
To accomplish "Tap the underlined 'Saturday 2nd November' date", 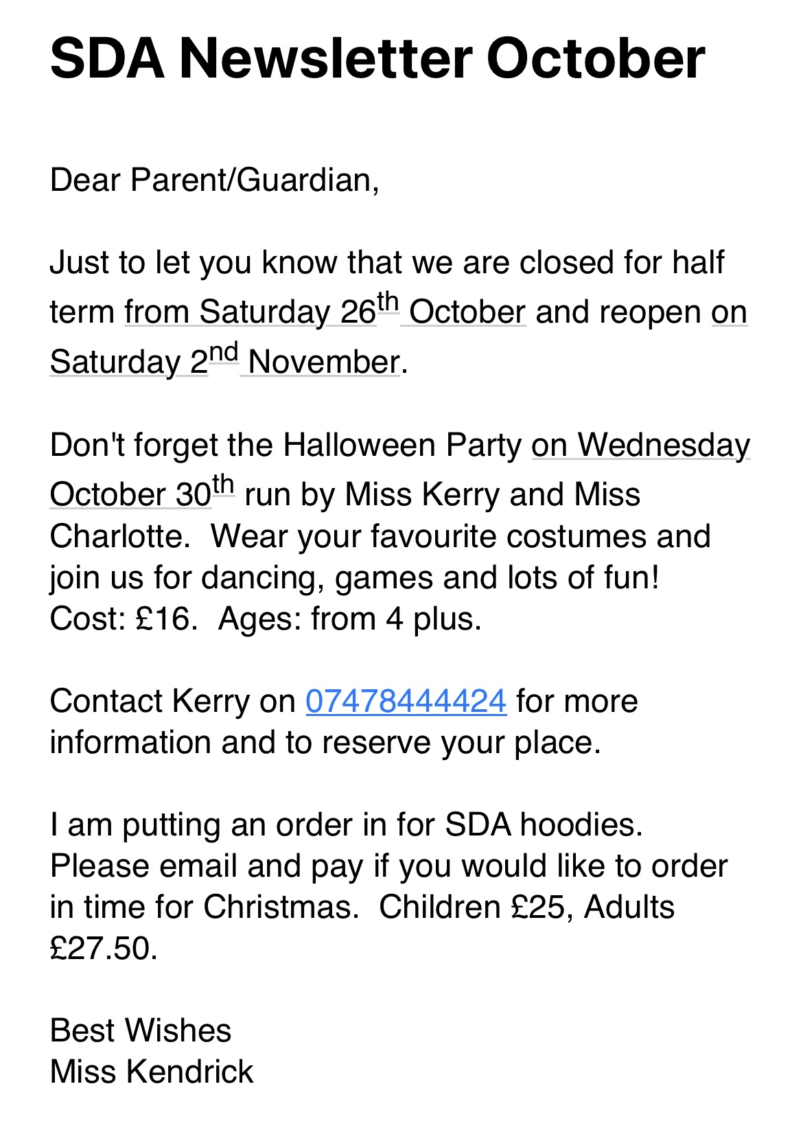I will 225,360.
